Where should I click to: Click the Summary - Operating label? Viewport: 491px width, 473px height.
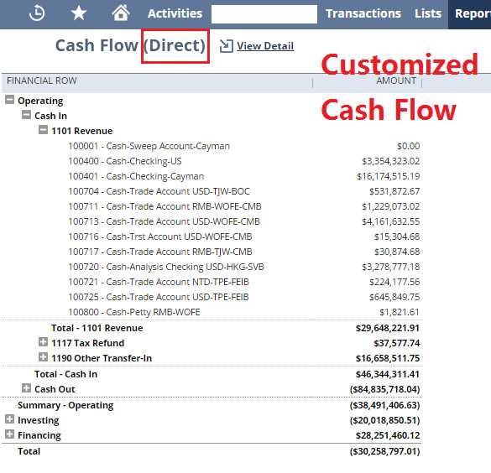pos(65,405)
